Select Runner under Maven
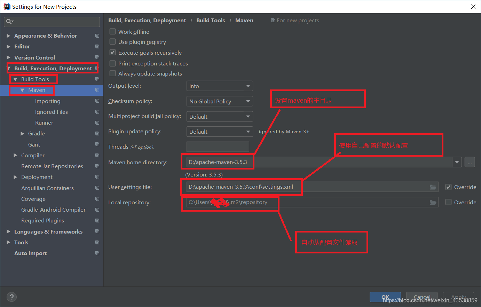 (44, 123)
